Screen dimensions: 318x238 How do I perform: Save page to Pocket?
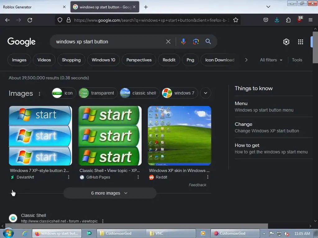pos(266,20)
